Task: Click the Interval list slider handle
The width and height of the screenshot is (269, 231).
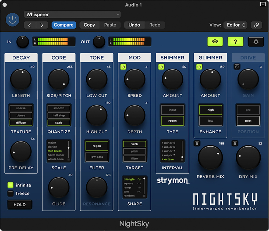Action: (182, 157)
